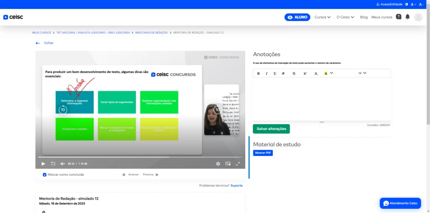The image size is (430, 213).
Task: Click the 'Material de estudo' heading
Action: (x=277, y=144)
